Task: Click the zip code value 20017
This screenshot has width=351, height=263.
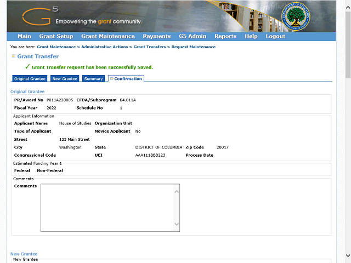Action: 223,147
